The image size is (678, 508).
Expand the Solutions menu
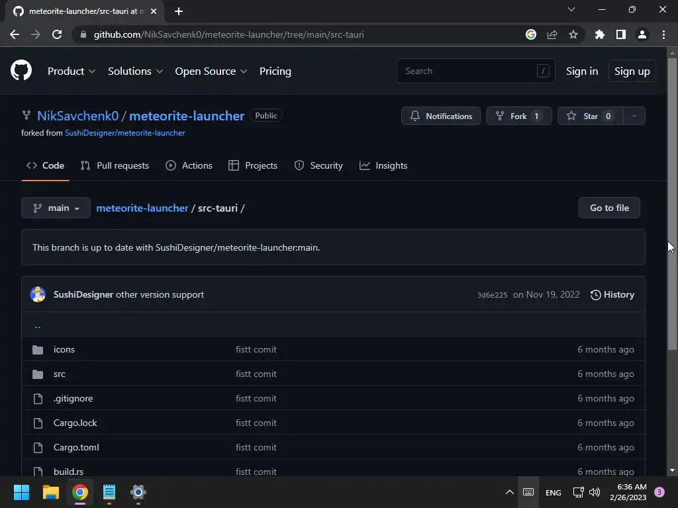[x=135, y=71]
